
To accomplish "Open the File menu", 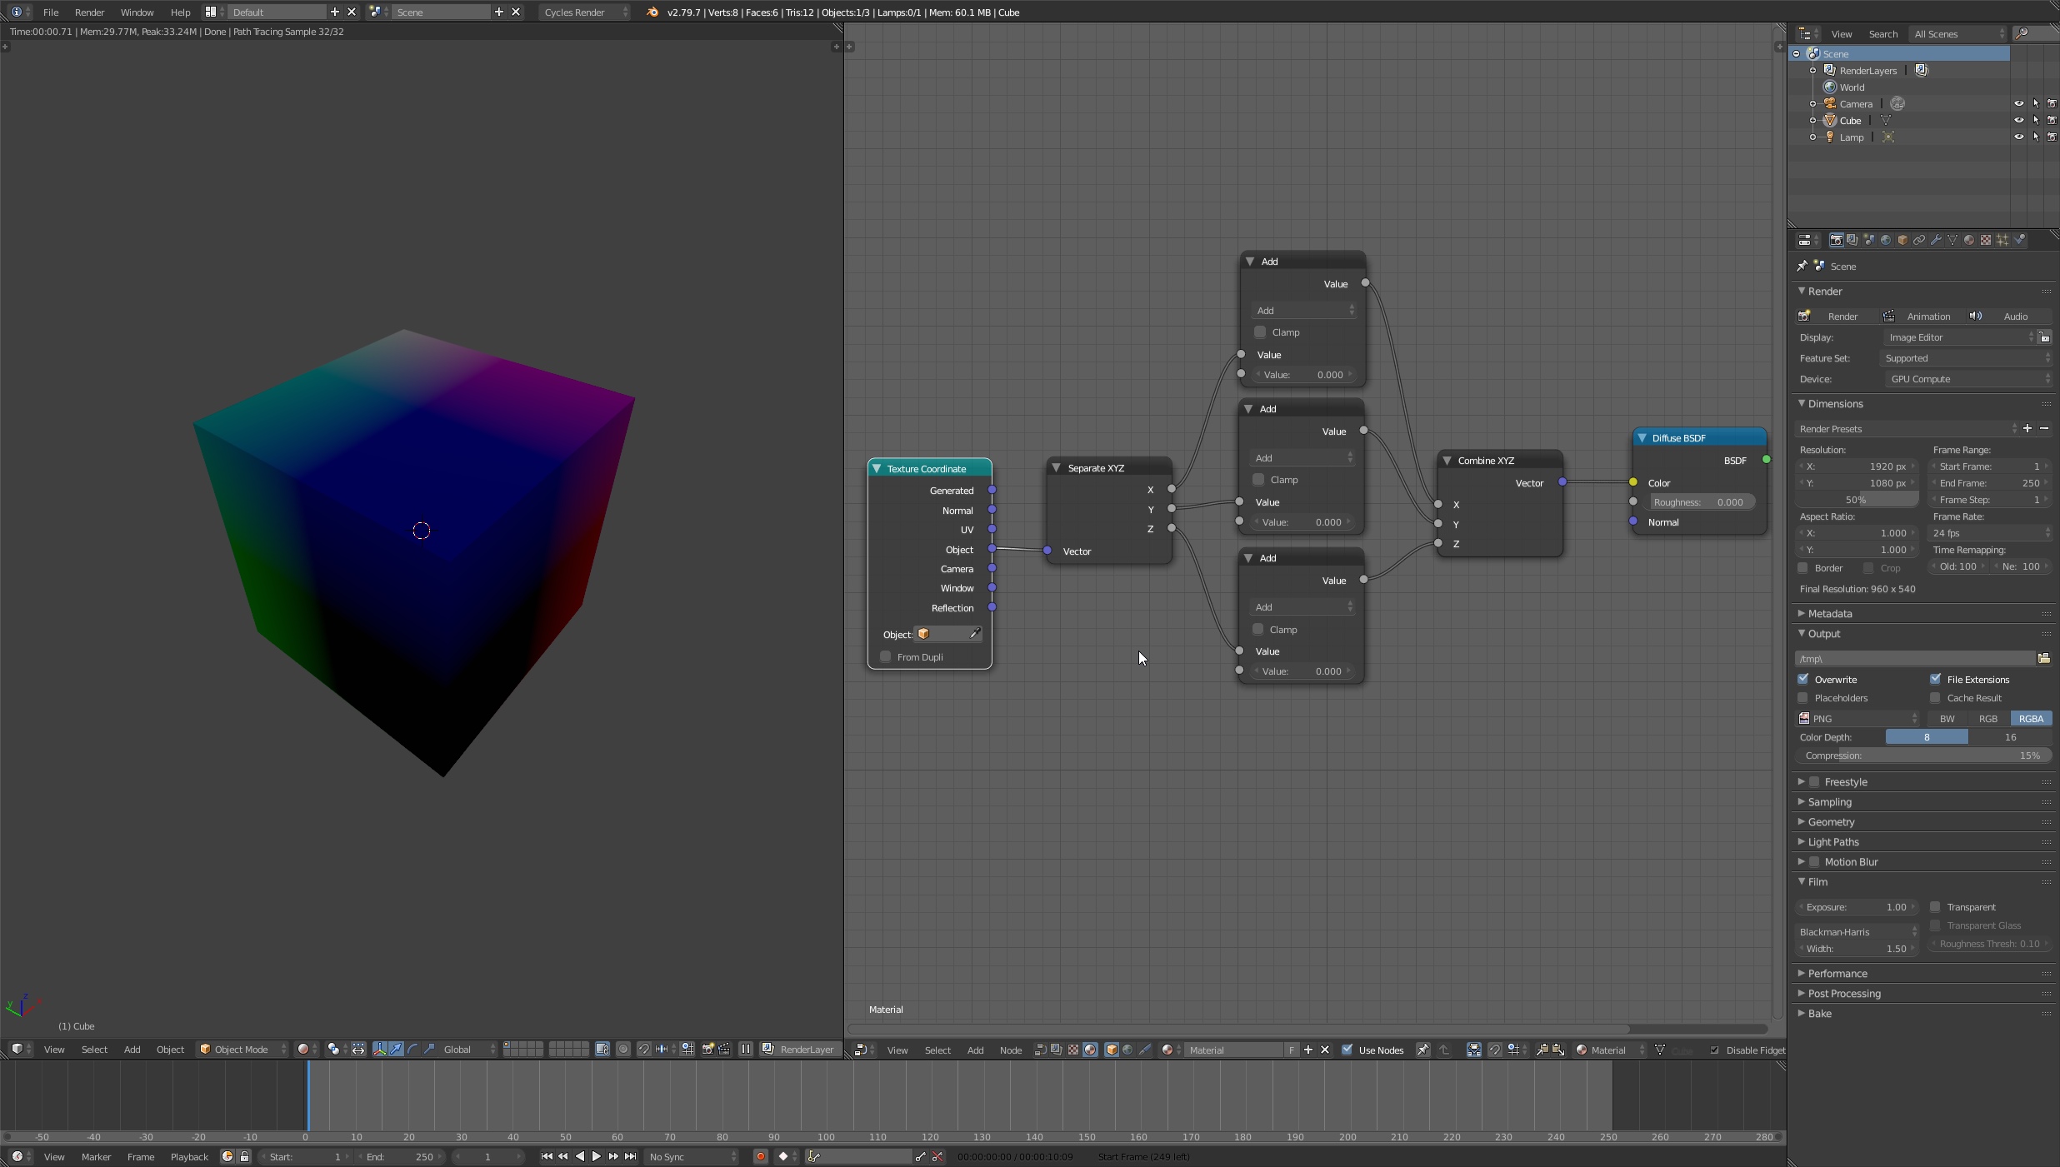I will 51,12.
